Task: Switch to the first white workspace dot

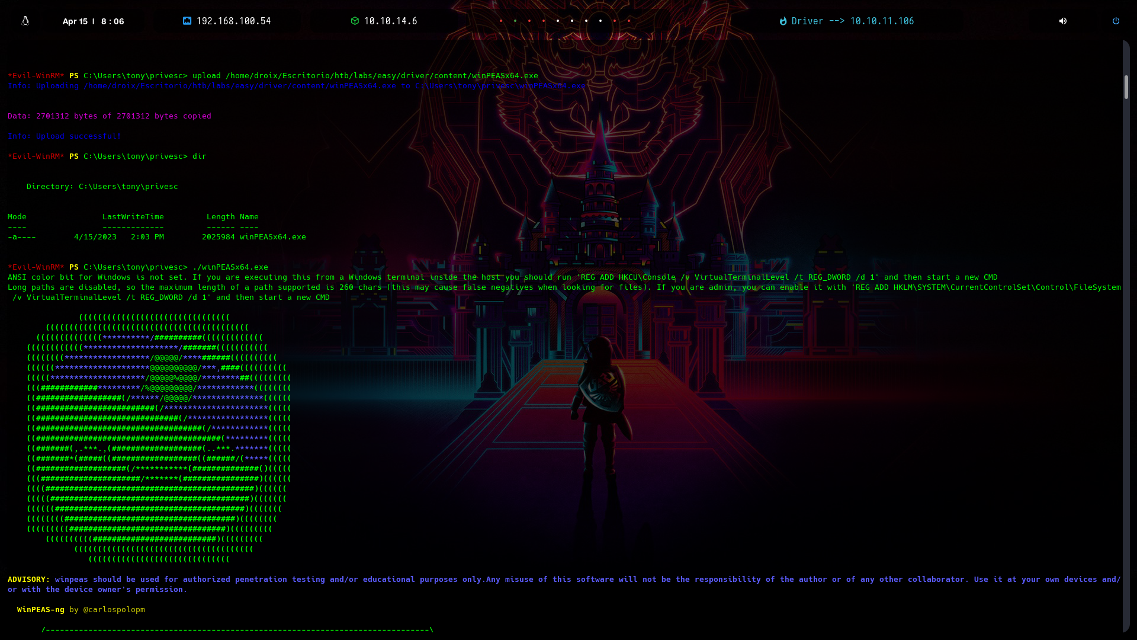Action: pos(558,21)
